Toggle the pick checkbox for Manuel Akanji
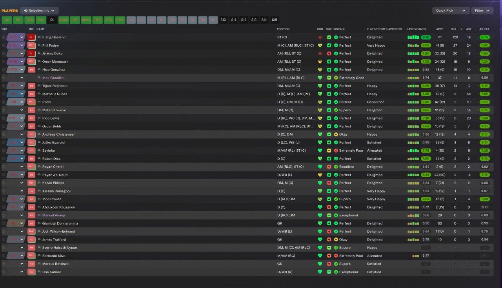502x288 pixels. pos(4,215)
